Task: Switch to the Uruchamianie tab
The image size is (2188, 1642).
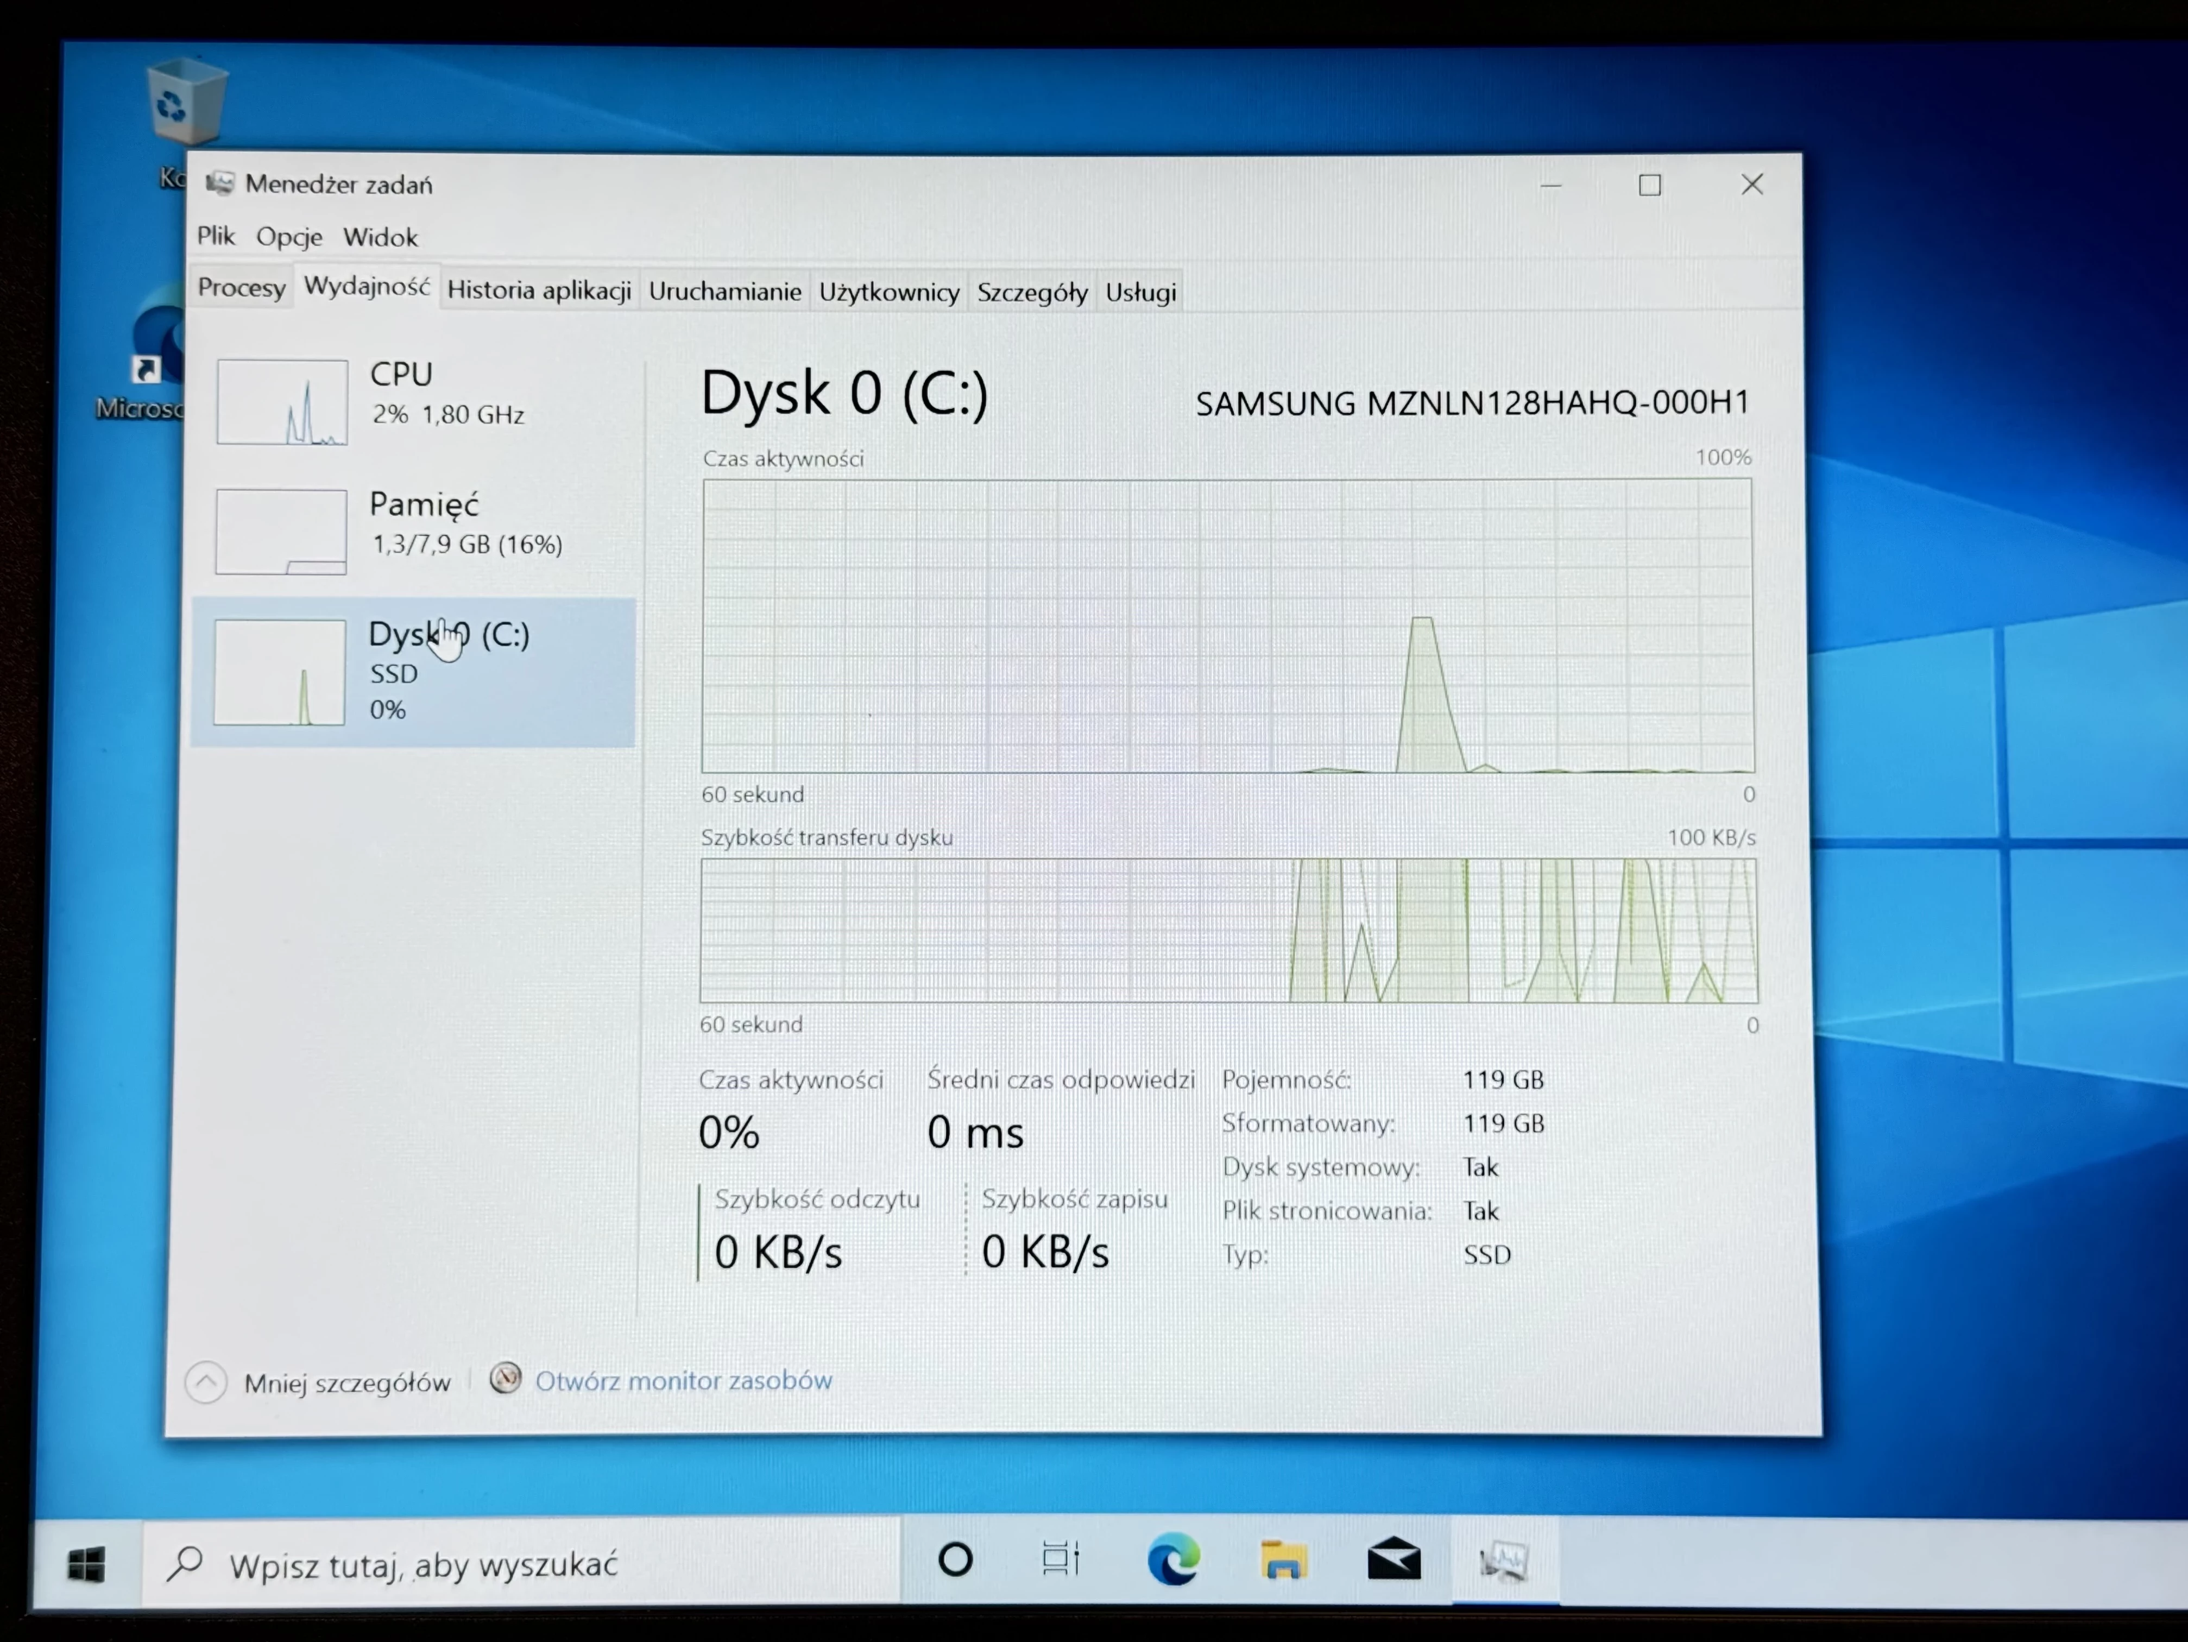Action: pos(724,292)
